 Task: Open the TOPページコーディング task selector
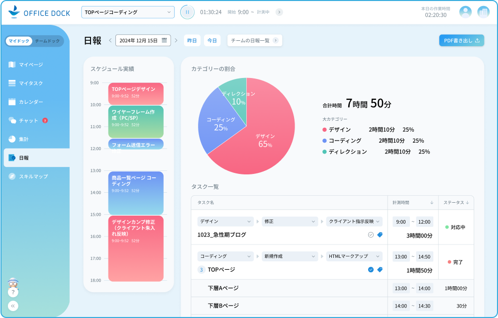coord(126,11)
